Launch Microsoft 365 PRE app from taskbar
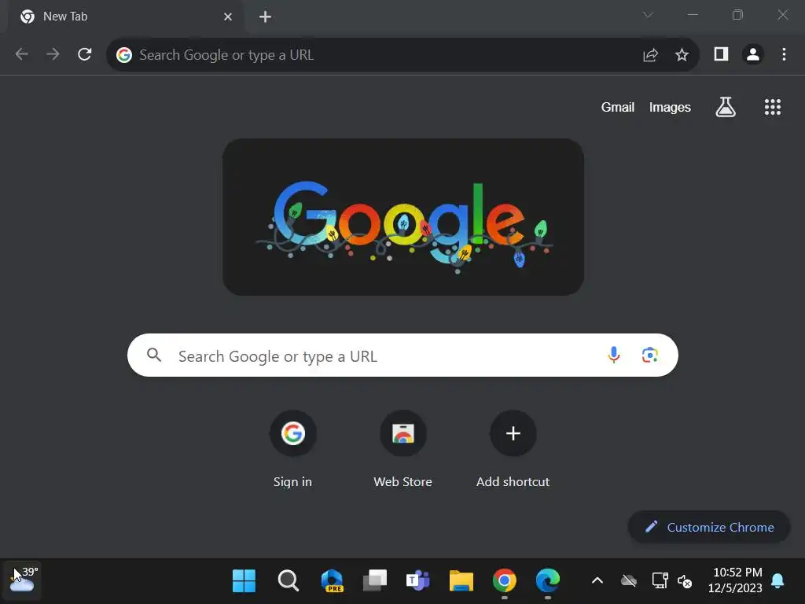This screenshot has height=604, width=805. click(x=332, y=581)
